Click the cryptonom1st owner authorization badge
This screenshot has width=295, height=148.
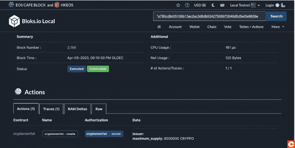pos(104,134)
